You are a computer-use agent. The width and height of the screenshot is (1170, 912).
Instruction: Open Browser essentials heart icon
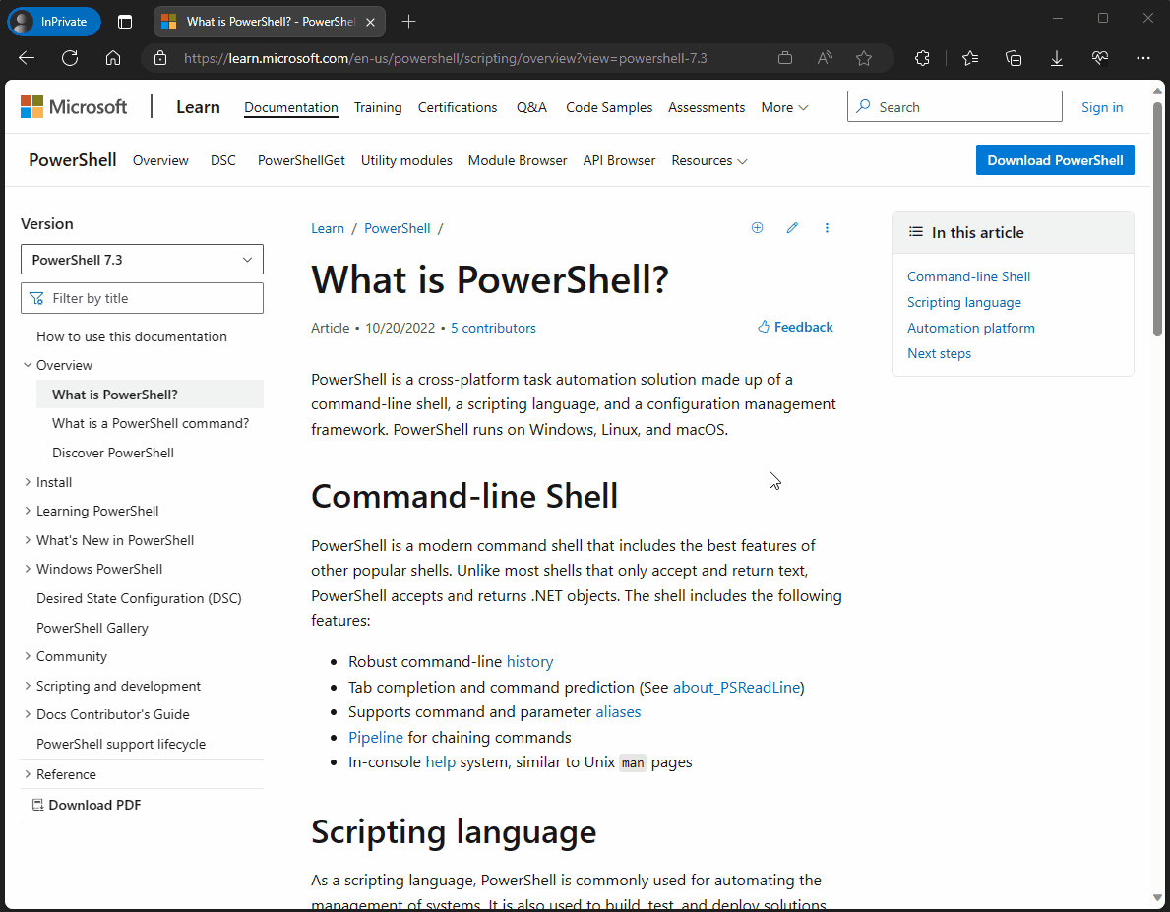tap(1100, 58)
